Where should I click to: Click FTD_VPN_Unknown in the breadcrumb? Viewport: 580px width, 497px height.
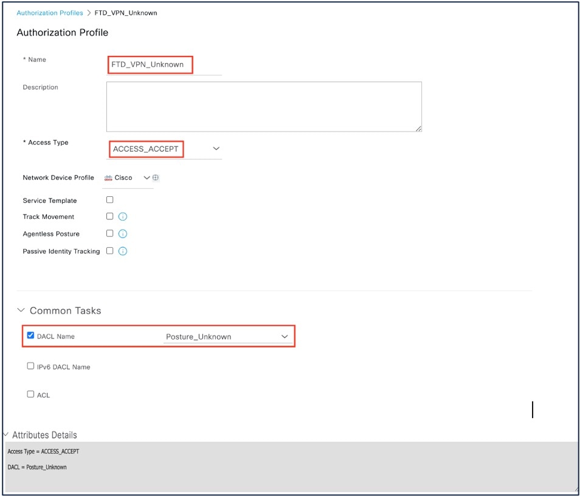click(126, 13)
